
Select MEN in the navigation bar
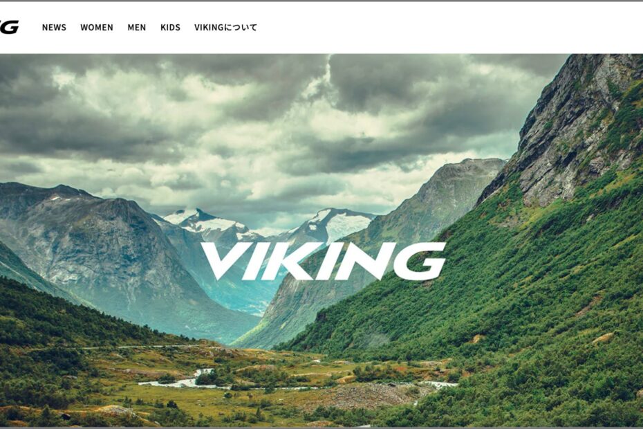pyautogui.click(x=137, y=28)
